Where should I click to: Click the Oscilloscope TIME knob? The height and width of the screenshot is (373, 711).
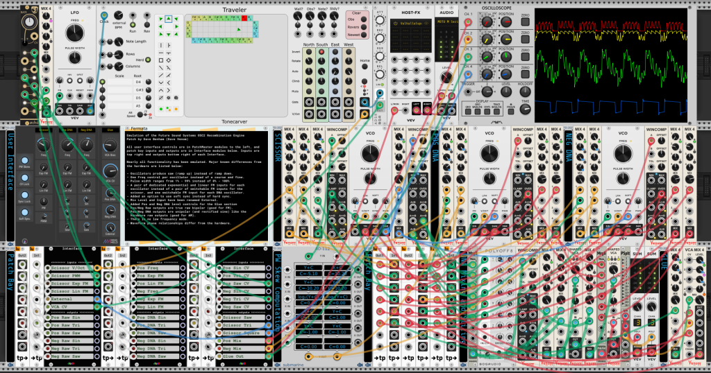[525, 109]
